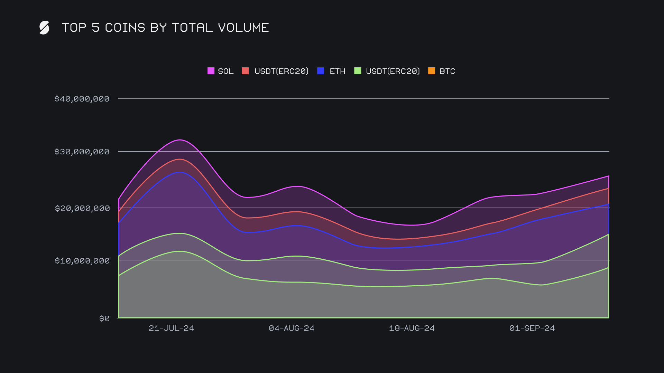This screenshot has height=373, width=664.
Task: Select the 18-AUG-24 date on the x-axis
Action: pos(412,328)
